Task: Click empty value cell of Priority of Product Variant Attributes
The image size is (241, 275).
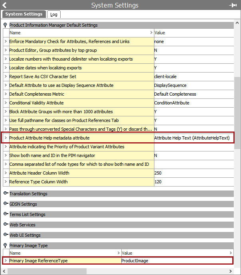Action: tap(194, 147)
